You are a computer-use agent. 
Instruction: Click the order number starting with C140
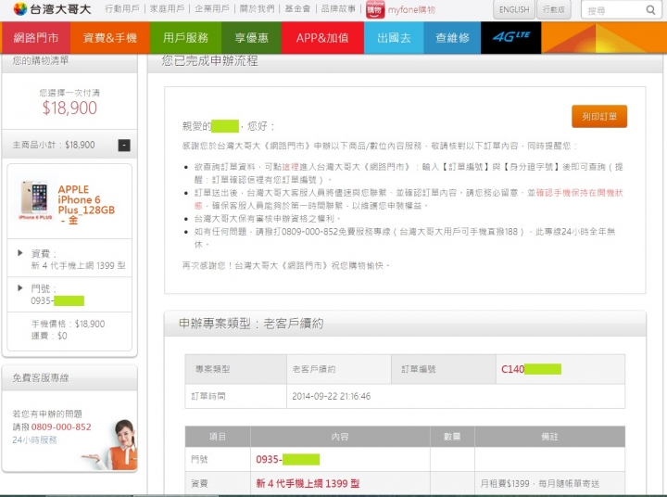pos(531,369)
